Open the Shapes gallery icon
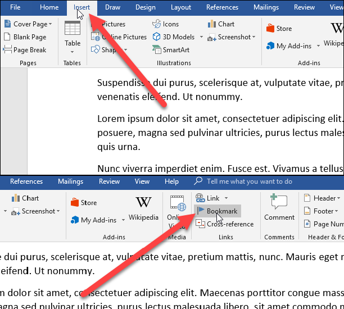This screenshot has height=309, width=344. pyautogui.click(x=96, y=50)
